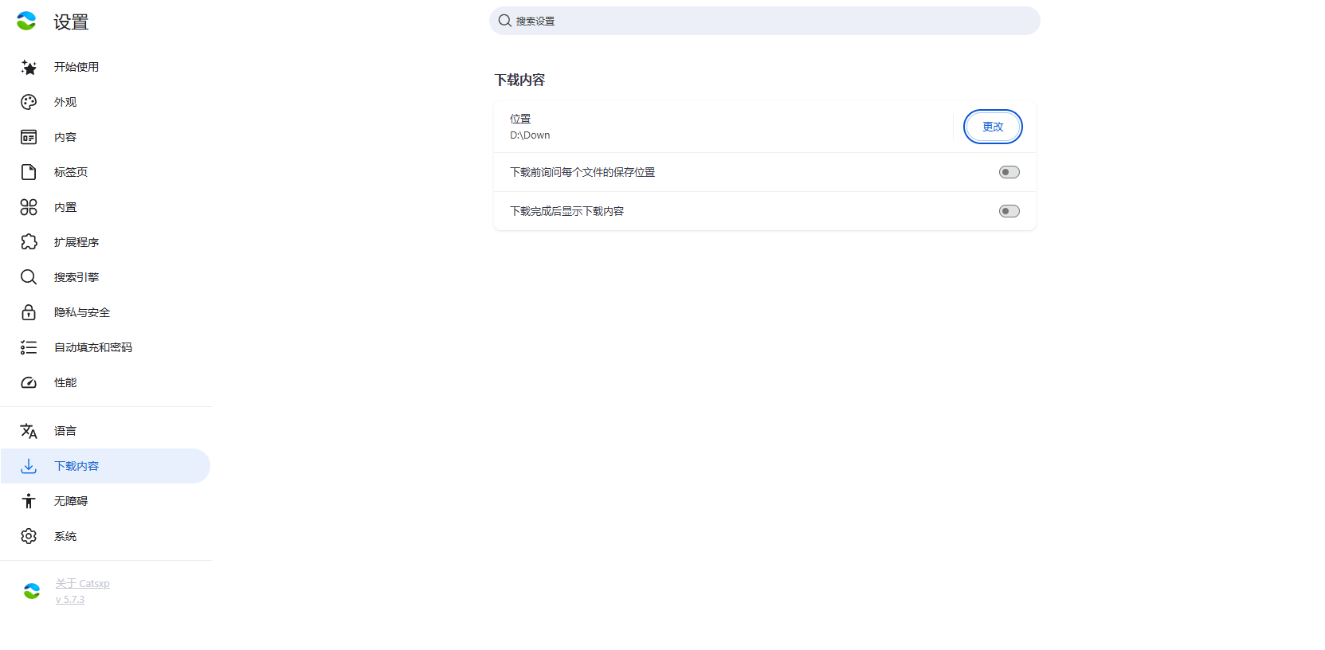Toggle 下载前询问每个文件的保存位置 switch

(1009, 172)
